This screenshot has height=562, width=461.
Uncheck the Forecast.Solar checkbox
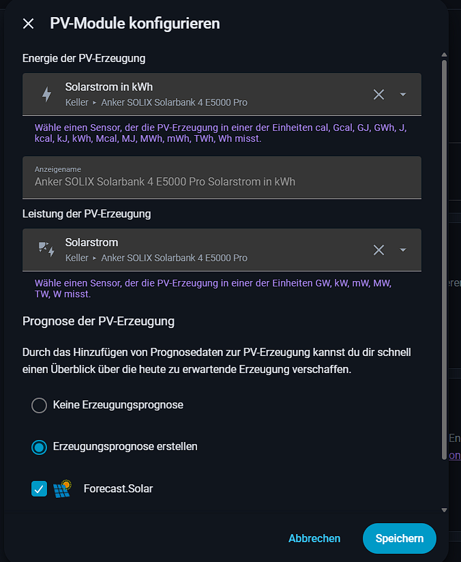[x=39, y=489]
